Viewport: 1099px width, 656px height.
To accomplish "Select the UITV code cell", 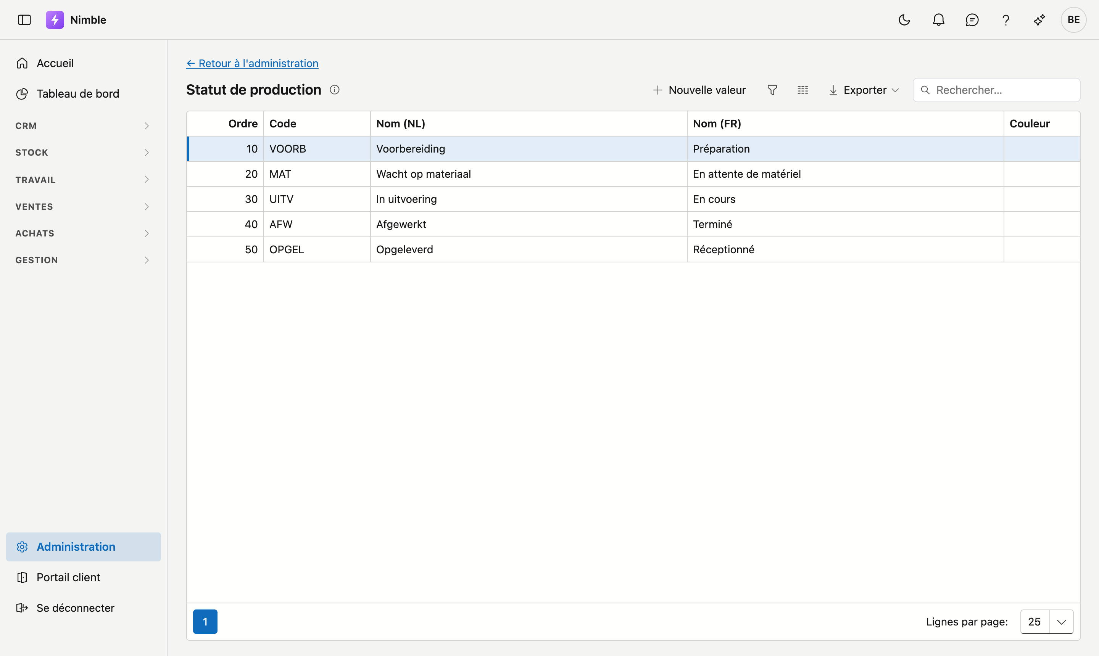I will [317, 199].
